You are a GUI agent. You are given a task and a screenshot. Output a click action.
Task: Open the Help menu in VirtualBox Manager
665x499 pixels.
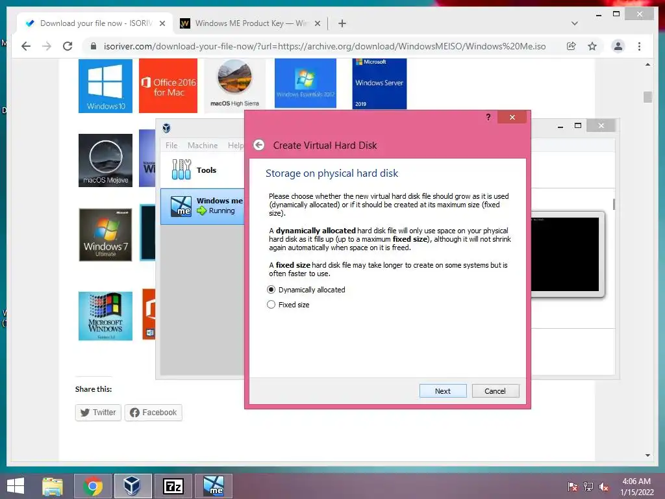point(235,146)
